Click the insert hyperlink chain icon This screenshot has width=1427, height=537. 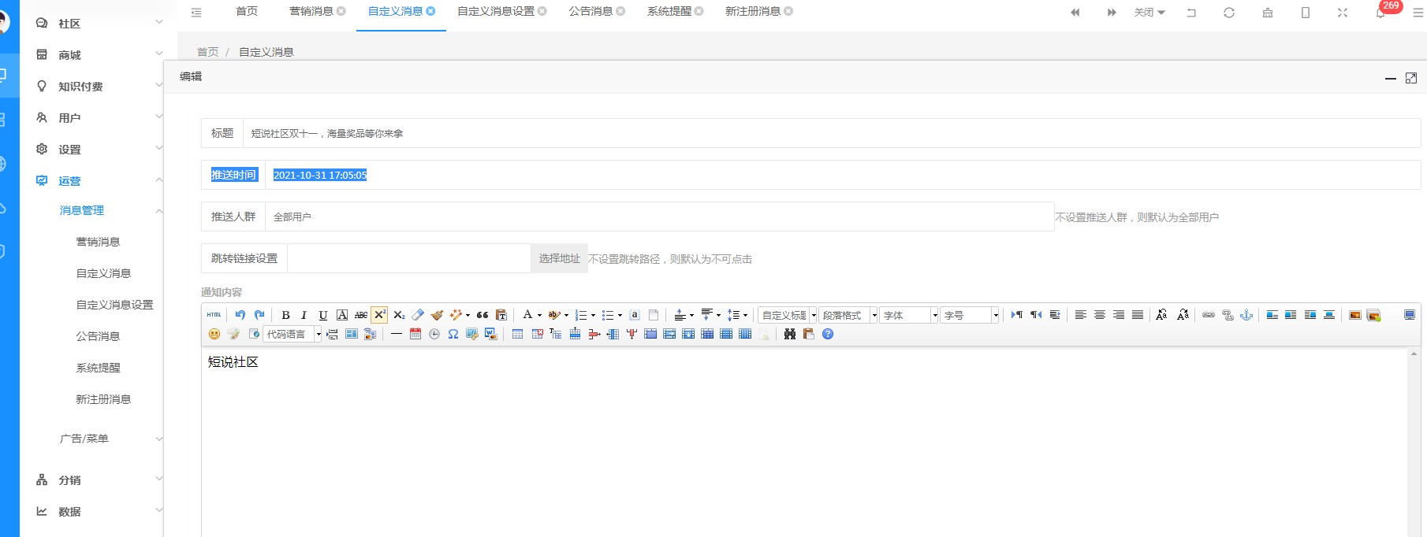coord(1209,315)
